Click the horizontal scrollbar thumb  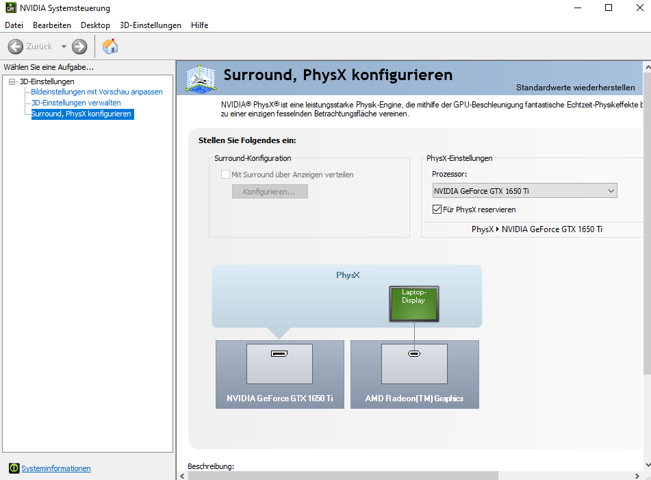(342, 476)
